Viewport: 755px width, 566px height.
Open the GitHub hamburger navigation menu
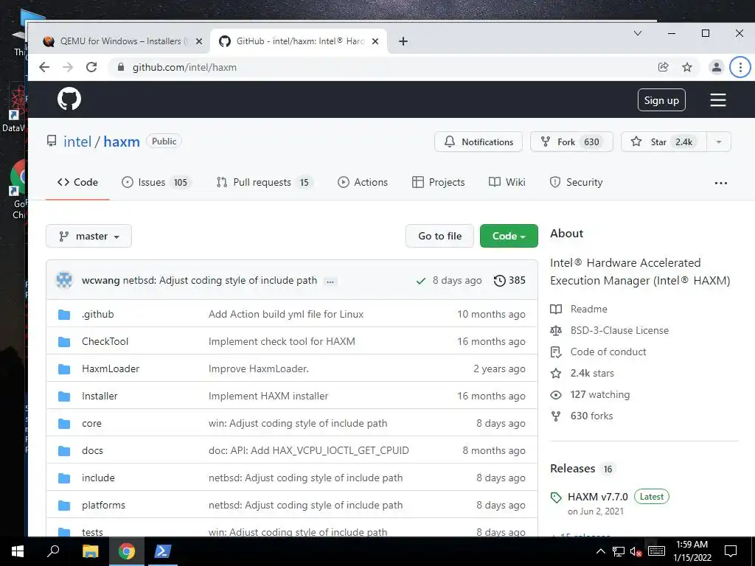point(717,100)
